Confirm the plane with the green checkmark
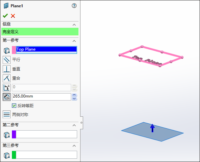Screen dimensions: 200x162 pyautogui.click(x=5, y=16)
